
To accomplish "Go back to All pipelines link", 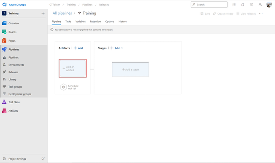I will (x=62, y=13).
